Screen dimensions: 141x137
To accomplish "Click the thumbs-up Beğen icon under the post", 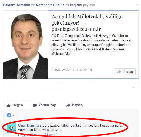I will point(9,105).
